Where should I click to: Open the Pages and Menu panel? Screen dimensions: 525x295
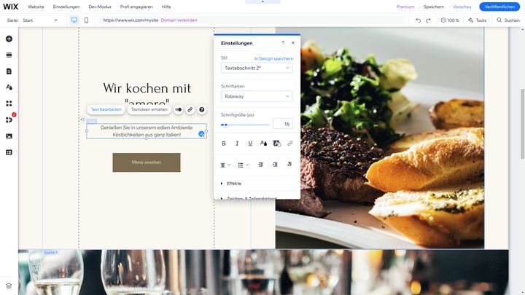coord(9,71)
